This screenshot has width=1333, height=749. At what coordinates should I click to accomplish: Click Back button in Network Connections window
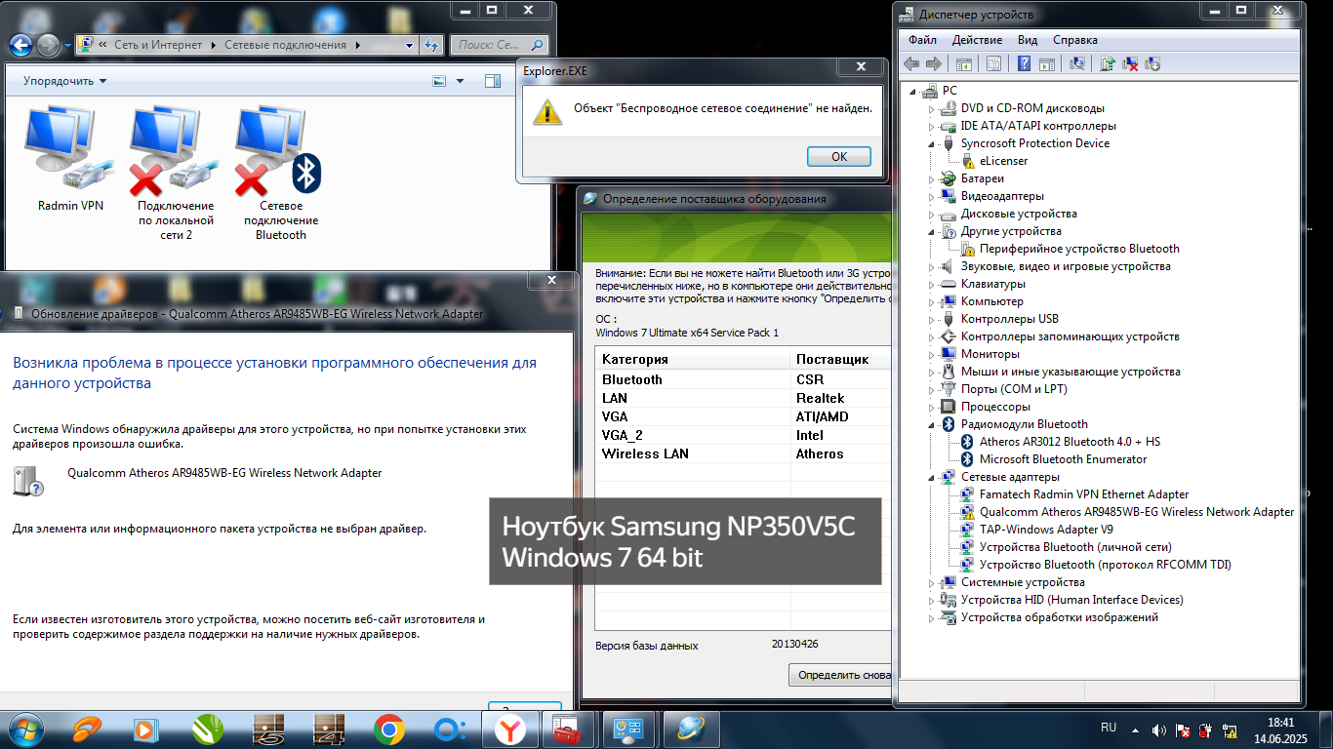21,45
